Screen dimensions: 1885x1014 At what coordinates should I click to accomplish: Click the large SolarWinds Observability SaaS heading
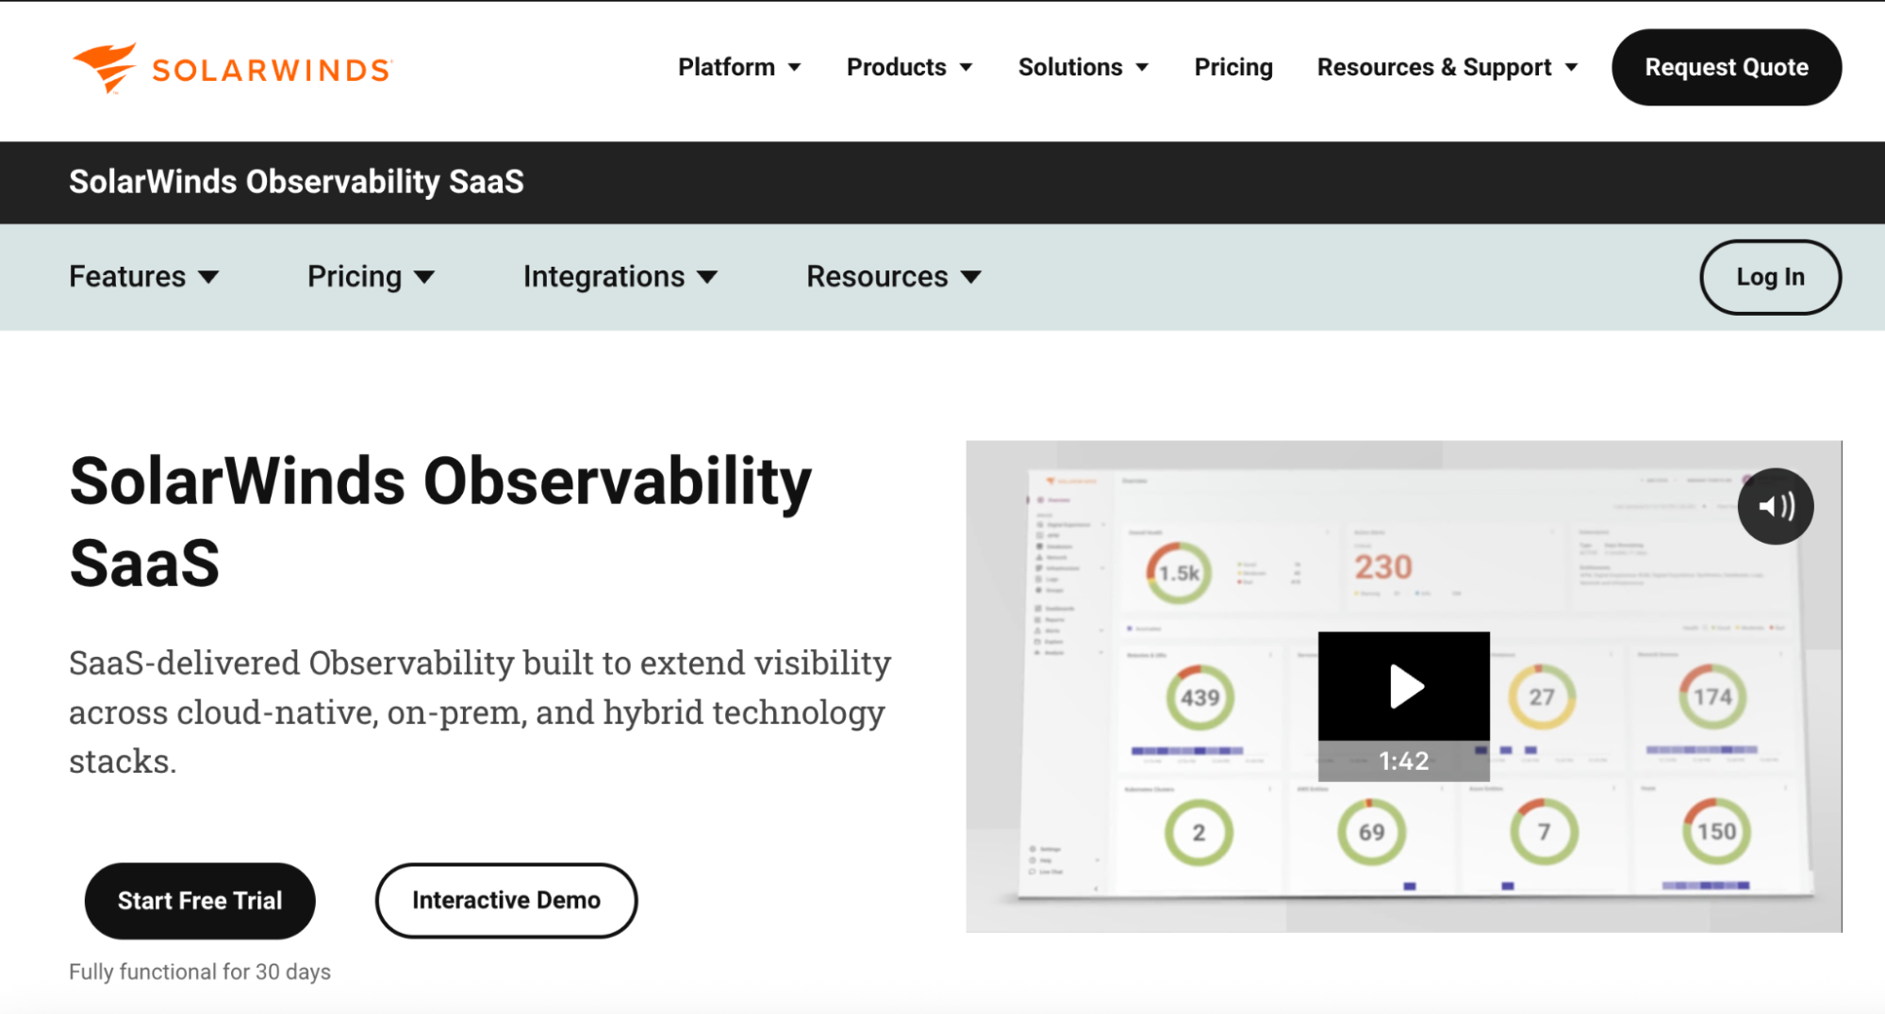440,522
